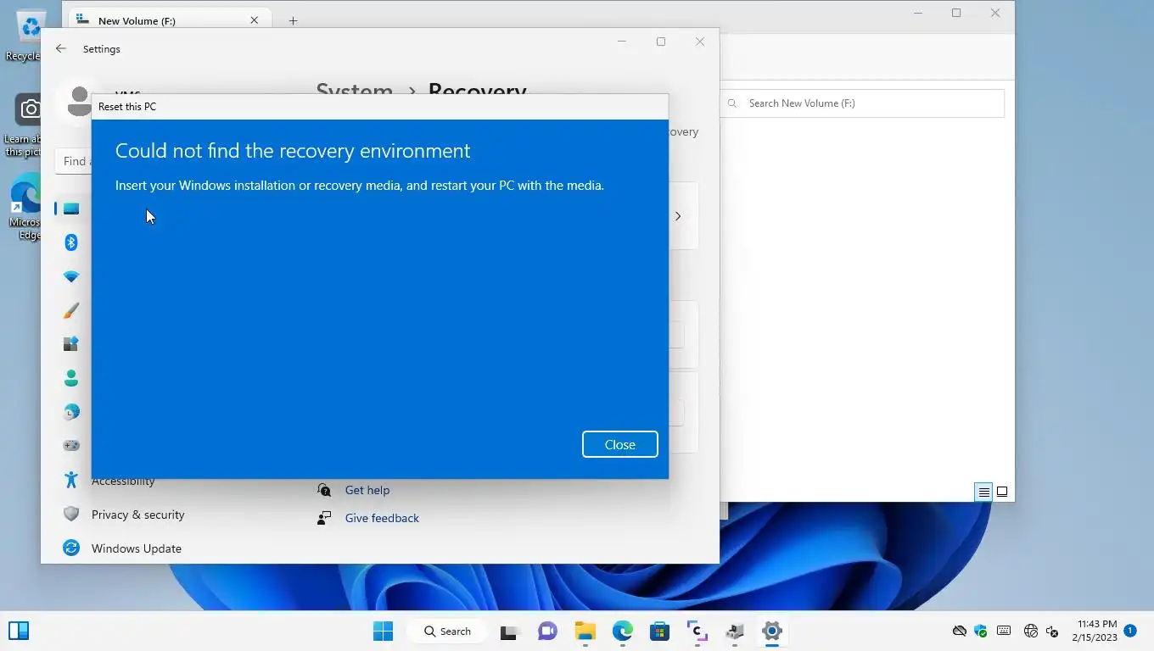Maximize the Settings window
1154x651 pixels.
[x=661, y=42]
